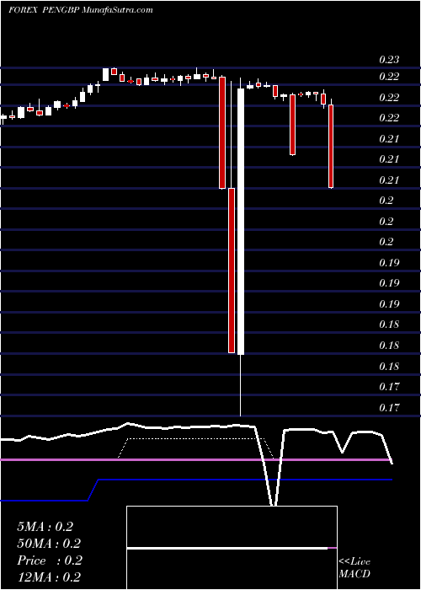Select the Price : 0.2 value
This screenshot has width=421, height=590.
point(49,560)
